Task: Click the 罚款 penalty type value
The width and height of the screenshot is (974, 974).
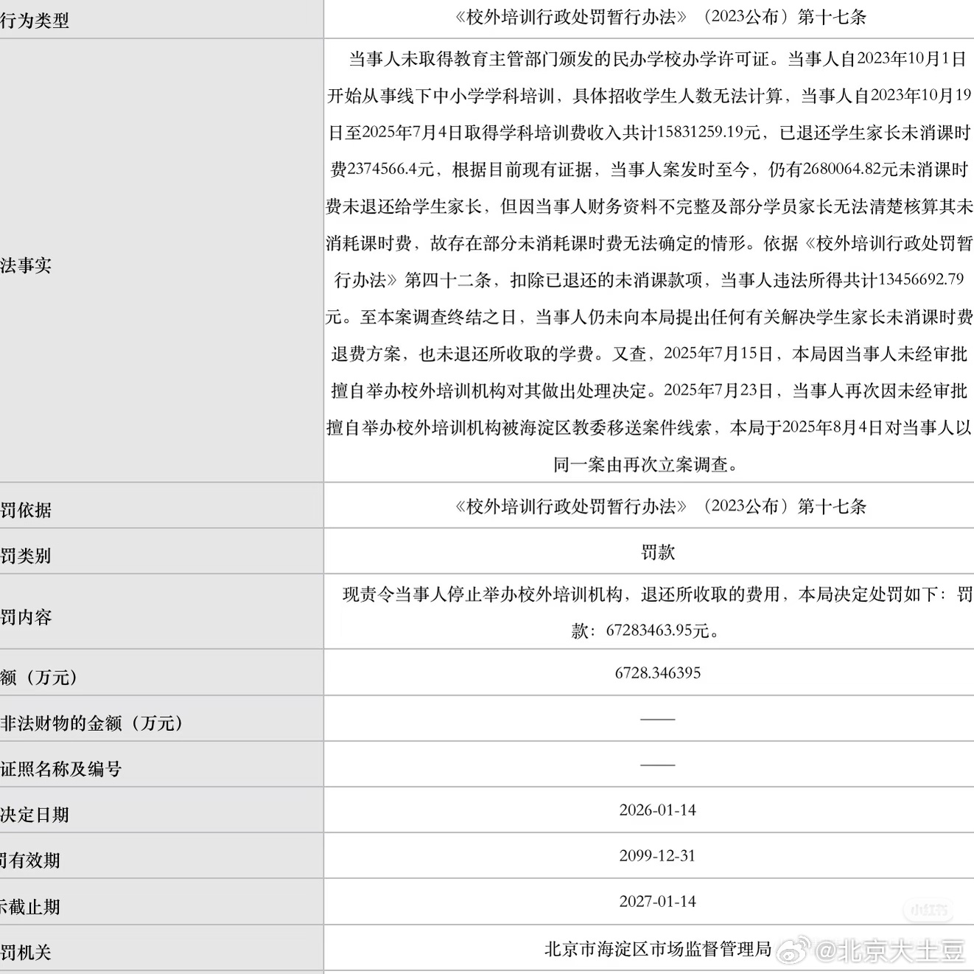Action: [658, 552]
